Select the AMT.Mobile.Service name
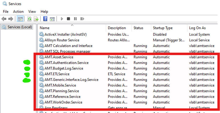Screen dimensions: 220x113 pyautogui.click(x=60, y=85)
